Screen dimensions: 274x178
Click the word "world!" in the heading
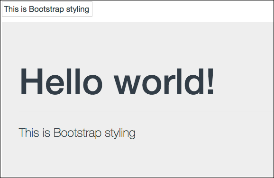pos(164,81)
